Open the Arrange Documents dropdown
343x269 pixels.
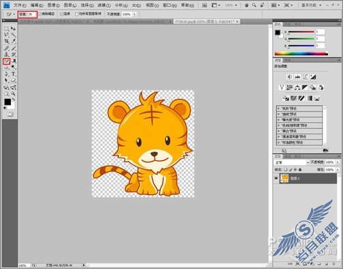[275, 5]
